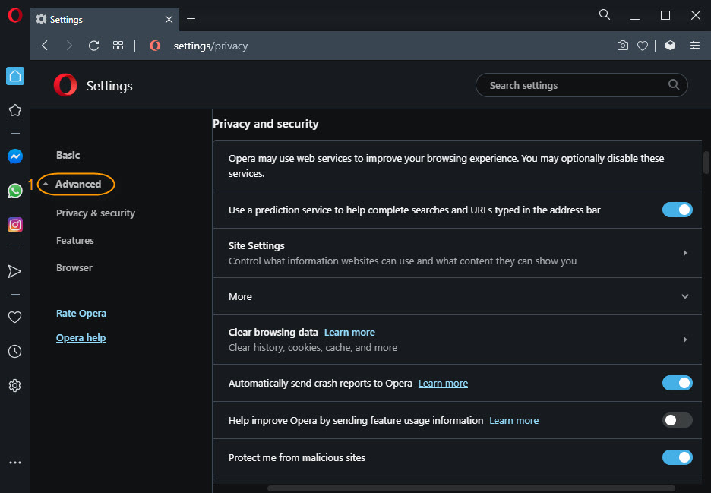Reload the settings page
The height and width of the screenshot is (493, 711).
pos(94,46)
